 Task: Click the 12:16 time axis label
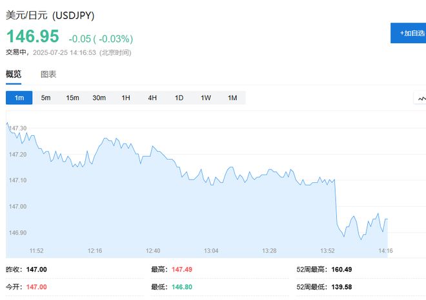coord(95,251)
